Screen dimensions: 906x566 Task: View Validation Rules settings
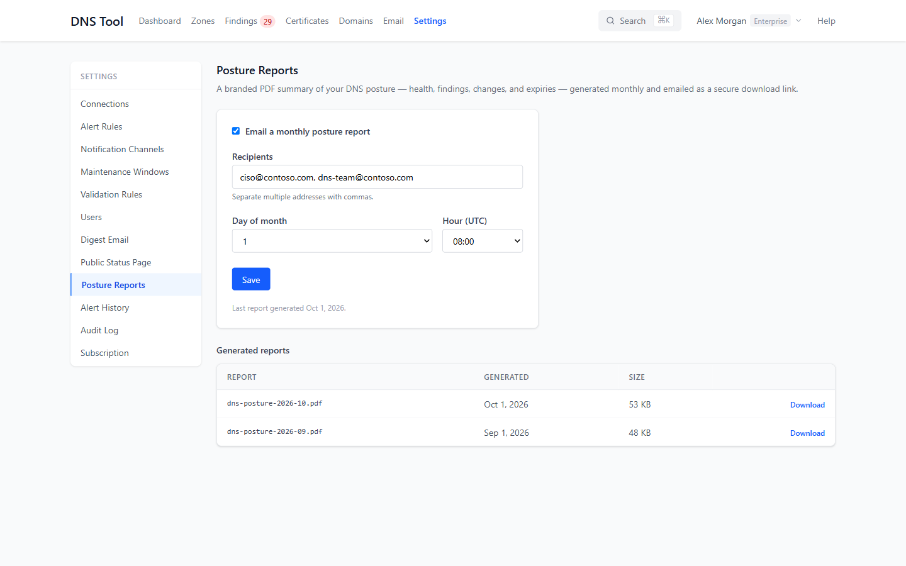click(136, 194)
